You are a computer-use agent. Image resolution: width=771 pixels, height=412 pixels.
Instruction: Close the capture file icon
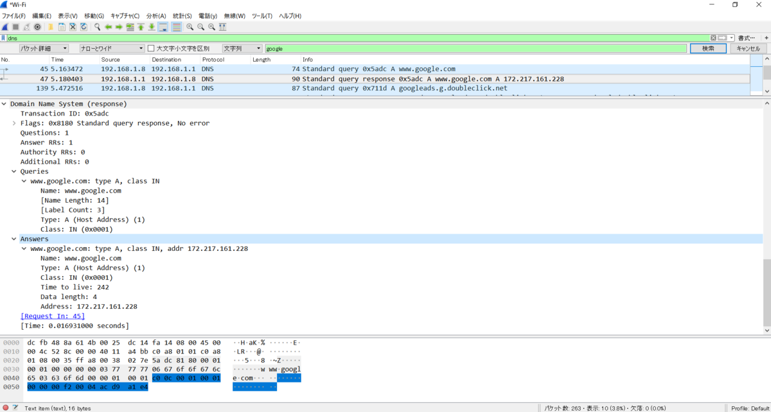(x=73, y=27)
